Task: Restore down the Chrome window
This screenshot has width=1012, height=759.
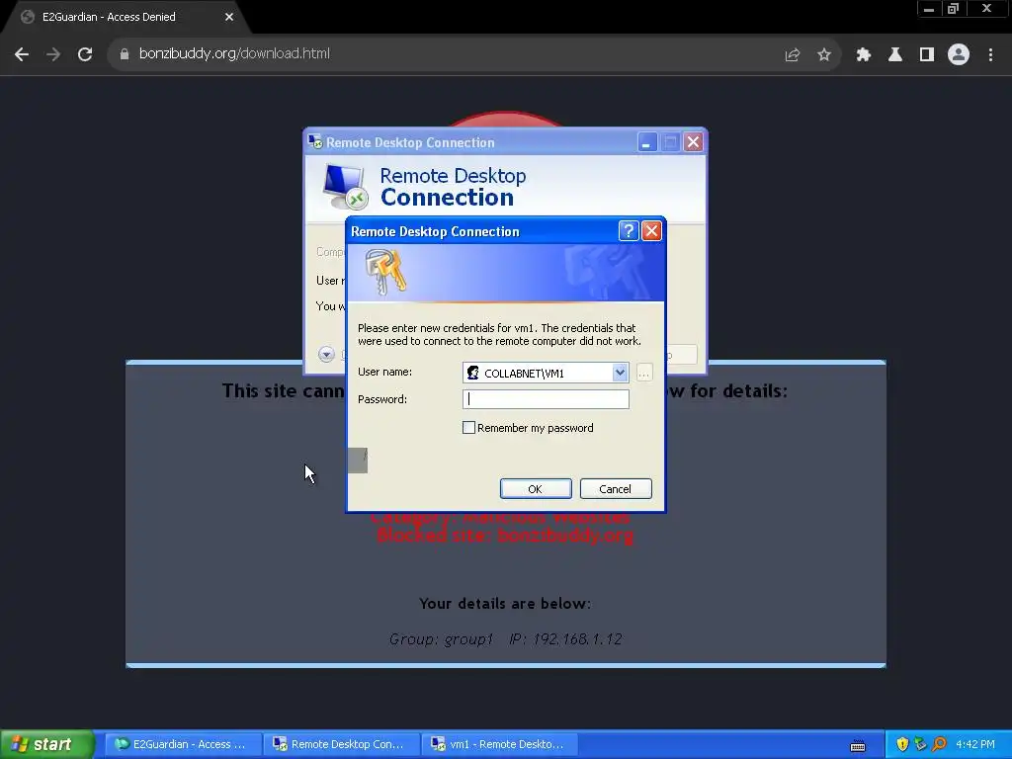Action: coord(954,9)
